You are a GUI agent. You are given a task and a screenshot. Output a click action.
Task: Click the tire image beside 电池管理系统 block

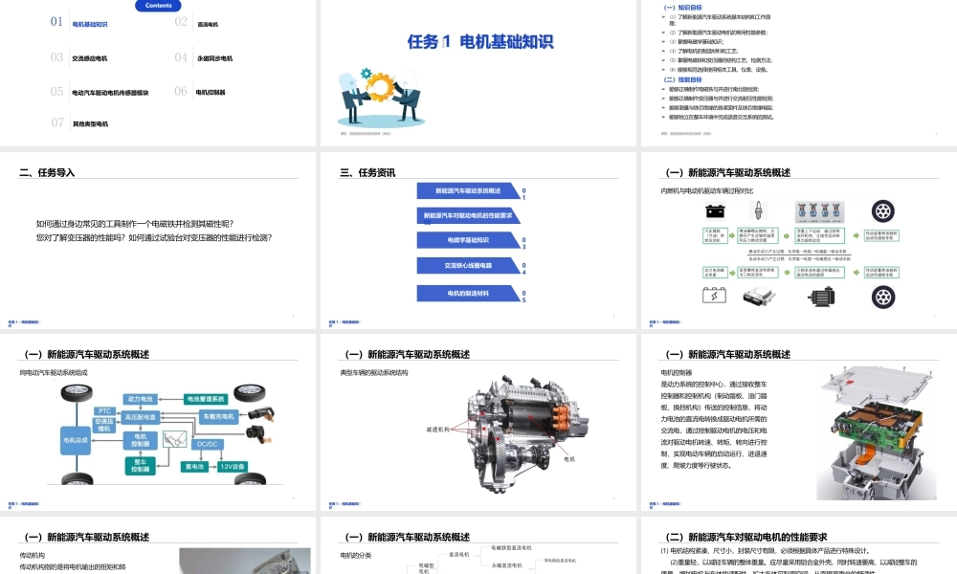(250, 391)
